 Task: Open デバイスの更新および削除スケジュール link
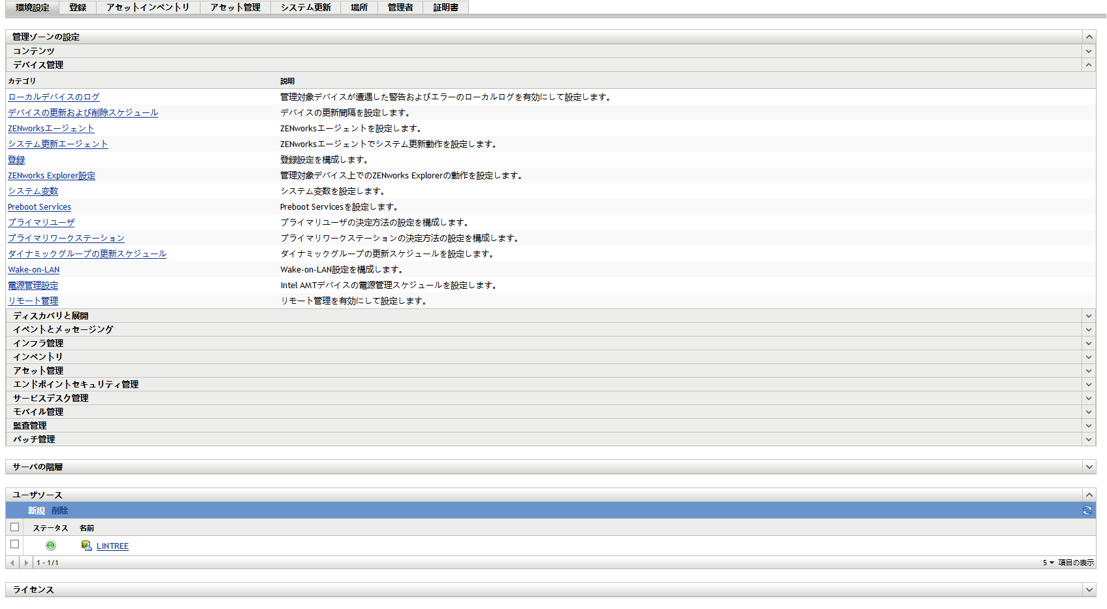pyautogui.click(x=83, y=112)
